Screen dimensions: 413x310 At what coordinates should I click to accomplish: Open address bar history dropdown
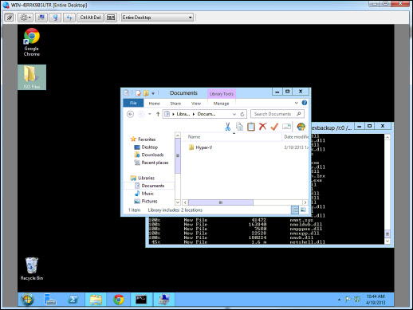click(234, 114)
